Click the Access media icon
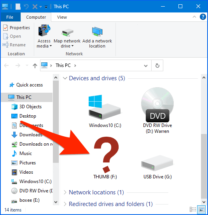Screen dimensions: 208x215 click(x=44, y=30)
